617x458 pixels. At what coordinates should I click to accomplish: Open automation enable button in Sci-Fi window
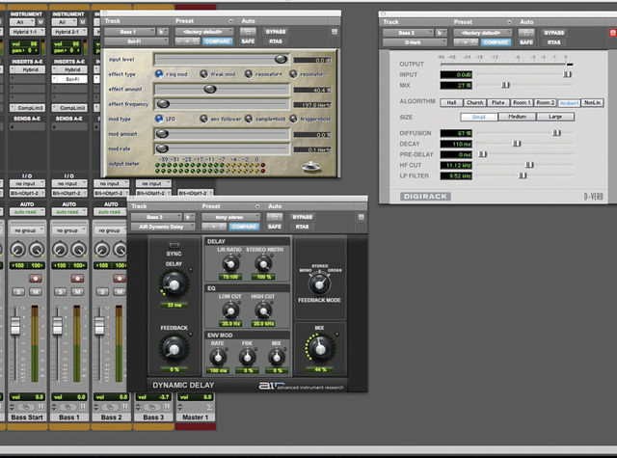(x=248, y=32)
